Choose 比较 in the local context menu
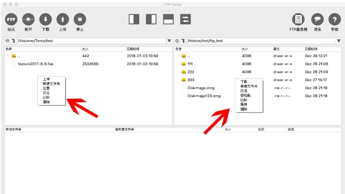 pyautogui.click(x=46, y=97)
